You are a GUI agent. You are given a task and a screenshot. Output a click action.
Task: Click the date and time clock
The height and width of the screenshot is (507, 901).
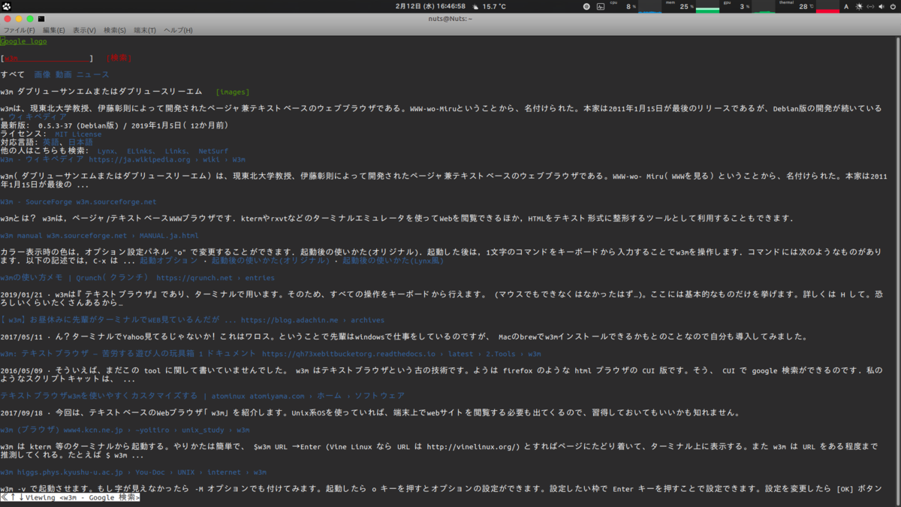click(430, 6)
